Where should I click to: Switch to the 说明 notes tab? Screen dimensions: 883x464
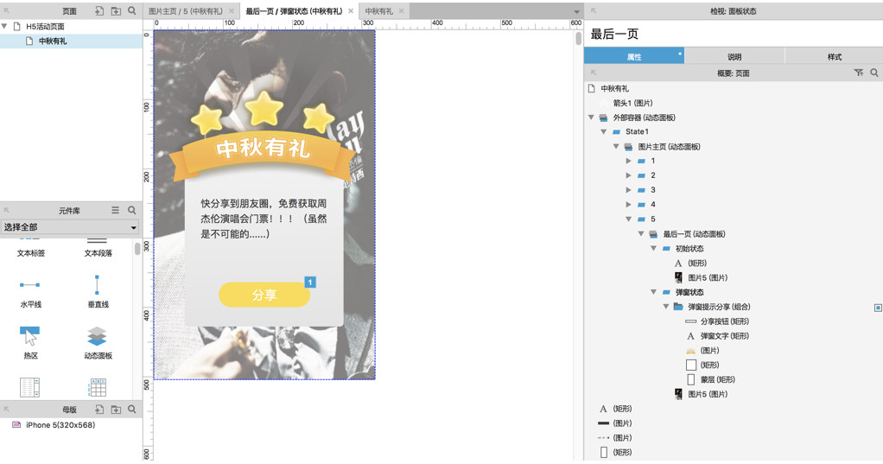pyautogui.click(x=734, y=57)
